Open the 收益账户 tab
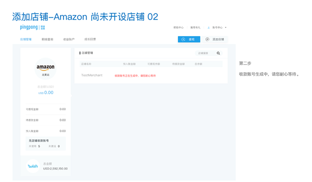312x182 pixels. tap(69, 39)
